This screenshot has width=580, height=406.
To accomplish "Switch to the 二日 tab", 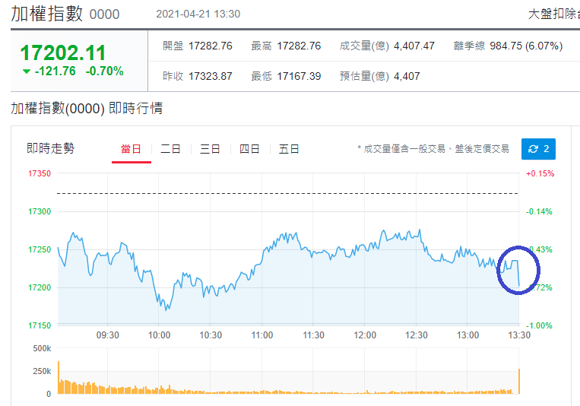I will [x=170, y=149].
